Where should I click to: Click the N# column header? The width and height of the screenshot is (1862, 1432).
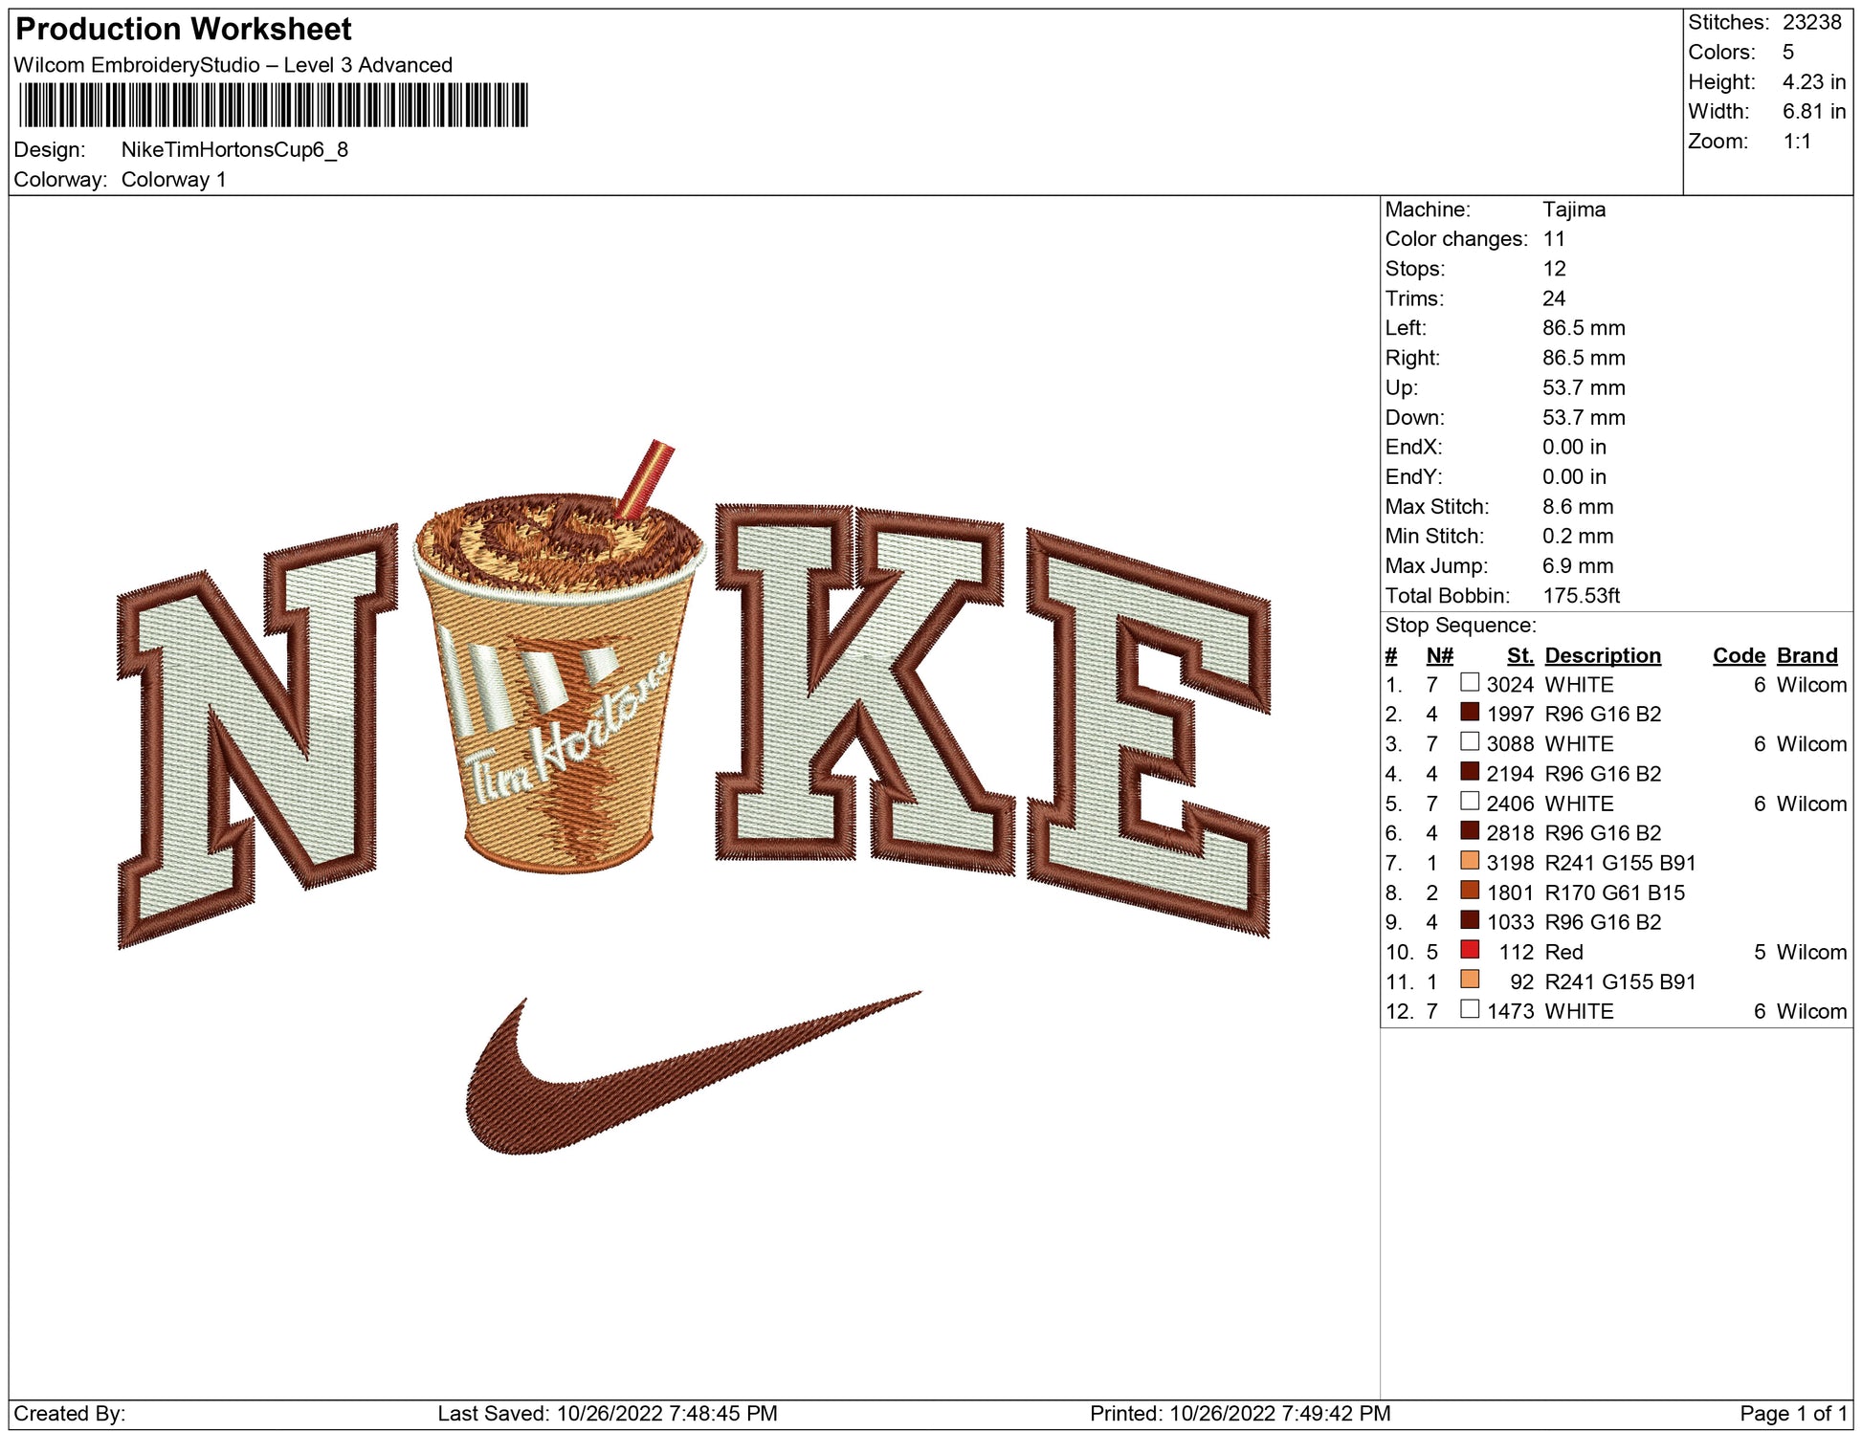1439,655
